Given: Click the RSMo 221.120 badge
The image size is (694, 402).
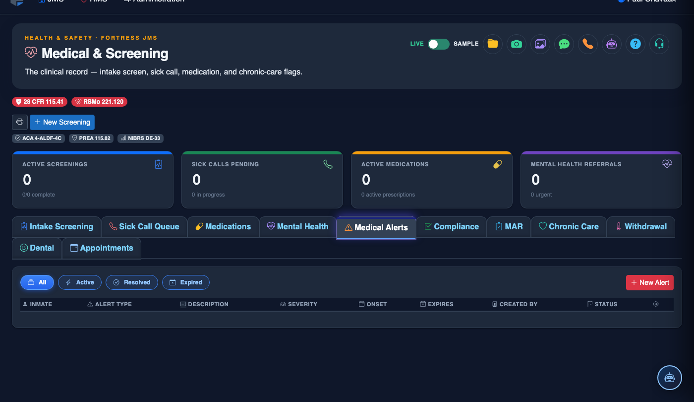Looking at the screenshot, I should [x=100, y=102].
